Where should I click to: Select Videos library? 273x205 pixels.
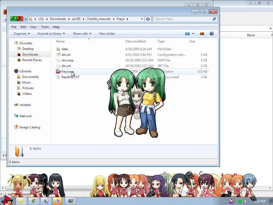click(x=27, y=94)
